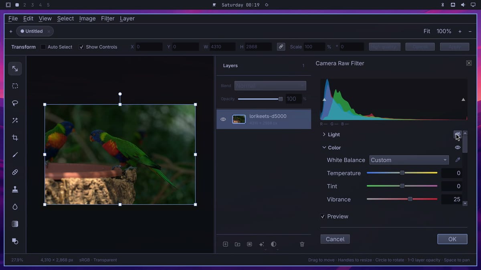
Task: Zoom out with the minus icon
Action: (x=470, y=31)
